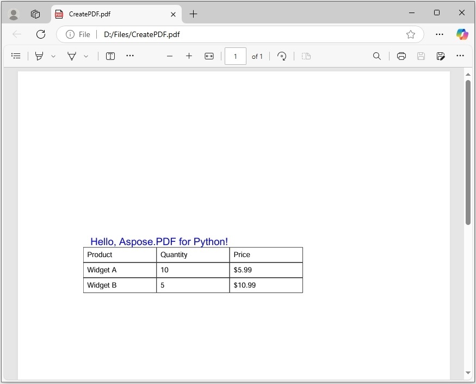Viewport: 476px width, 384px height.
Task: Open the highlight color dropdown chevron
Action: [x=53, y=56]
